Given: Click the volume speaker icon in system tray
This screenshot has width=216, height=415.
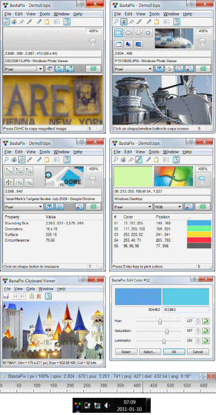Looking at the screenshot, I should 107,405.
